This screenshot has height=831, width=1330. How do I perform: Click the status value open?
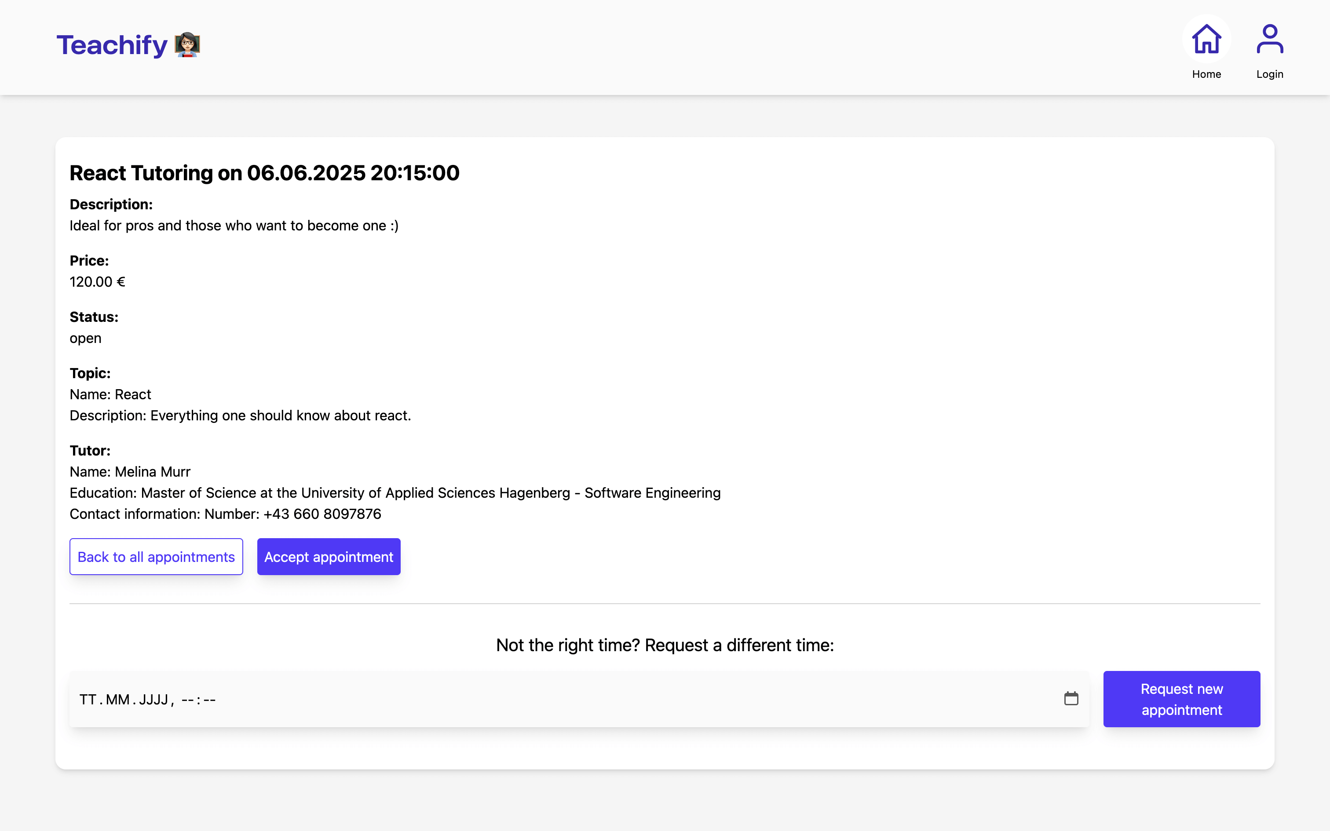tap(85, 338)
